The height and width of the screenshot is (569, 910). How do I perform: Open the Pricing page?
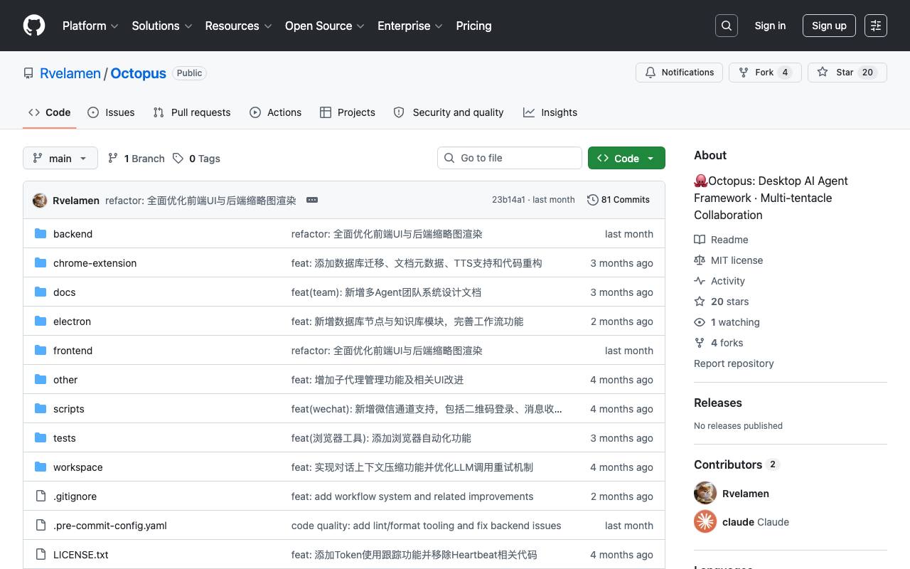click(473, 26)
